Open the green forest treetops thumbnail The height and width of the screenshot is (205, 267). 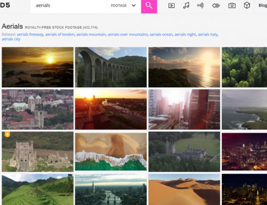244,67
